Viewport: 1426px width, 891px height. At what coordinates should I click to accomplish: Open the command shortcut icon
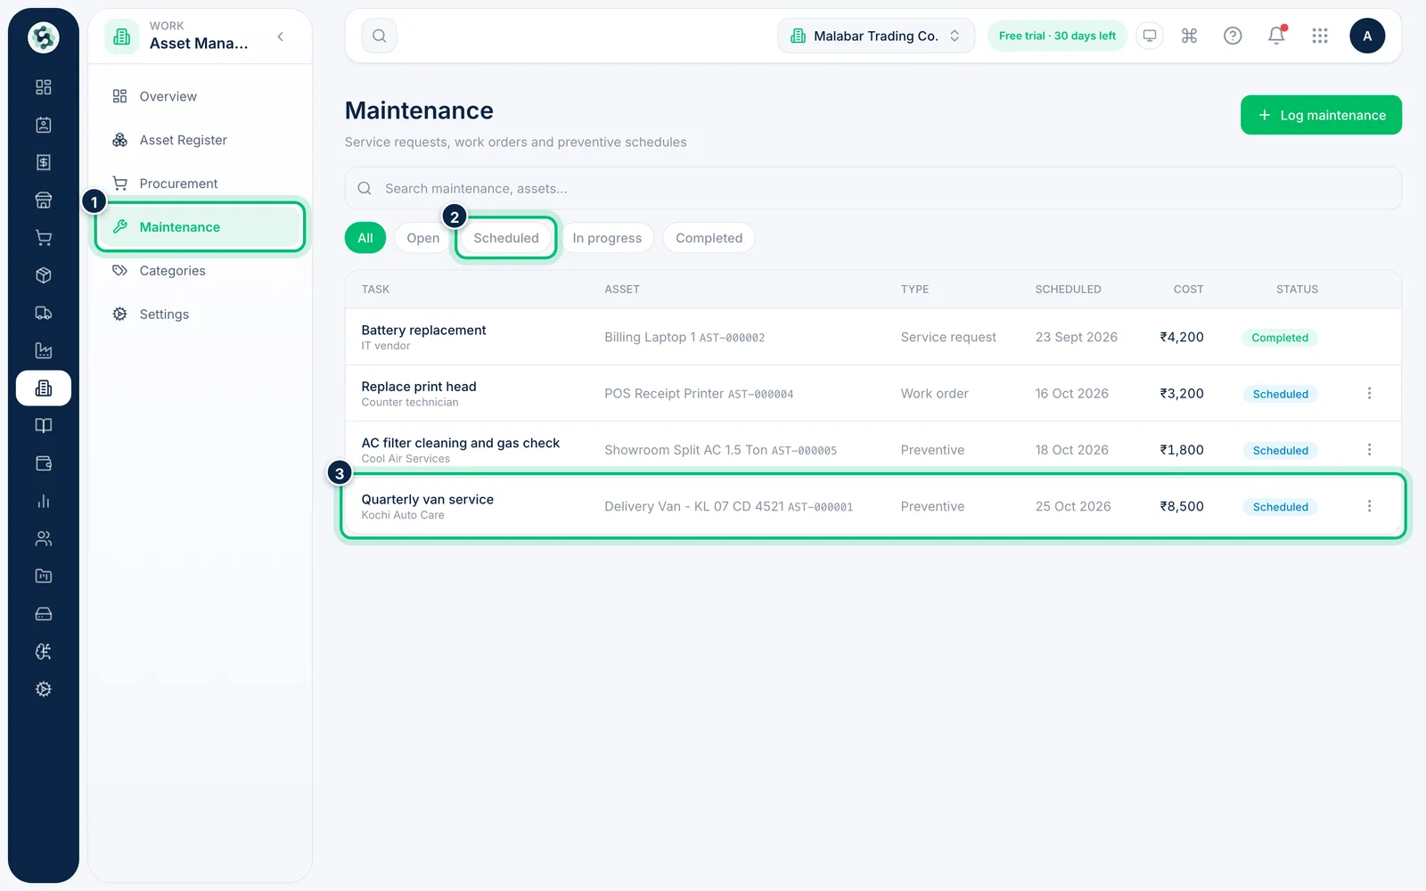point(1189,36)
